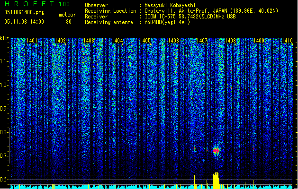Click the 1401 time marker
Viewport: 298px width, 189px height.
32,41
